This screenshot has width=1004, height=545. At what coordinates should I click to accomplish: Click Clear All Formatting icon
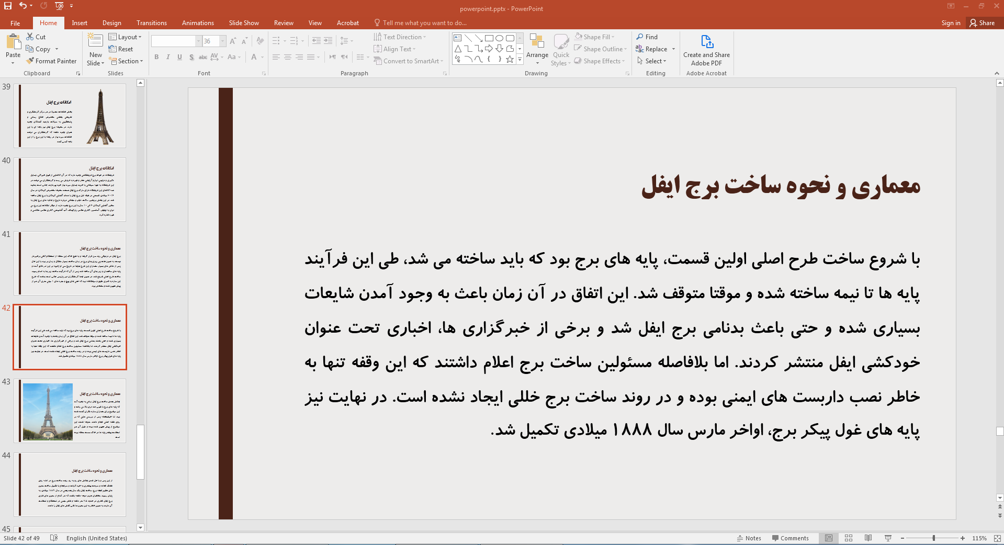tap(260, 41)
